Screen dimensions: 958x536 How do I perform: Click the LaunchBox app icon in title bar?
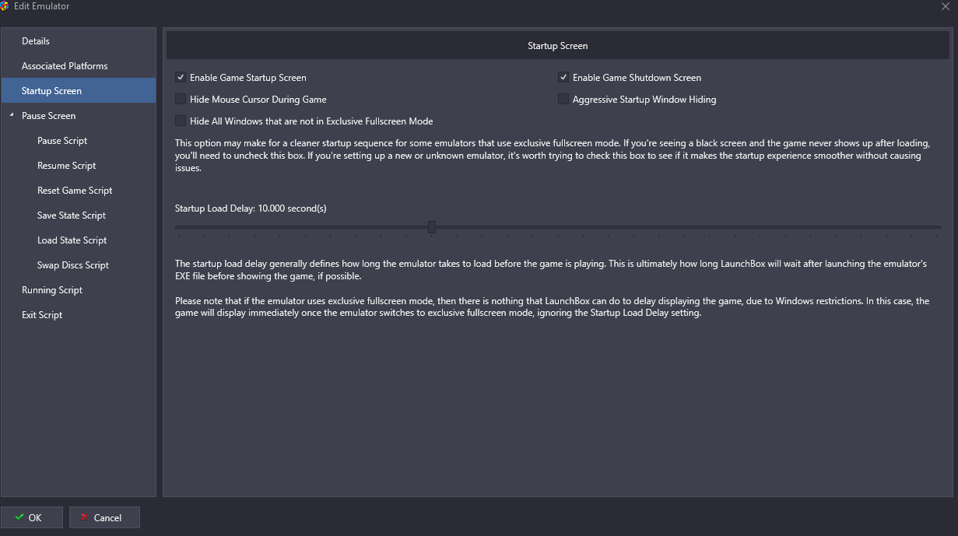[5, 6]
